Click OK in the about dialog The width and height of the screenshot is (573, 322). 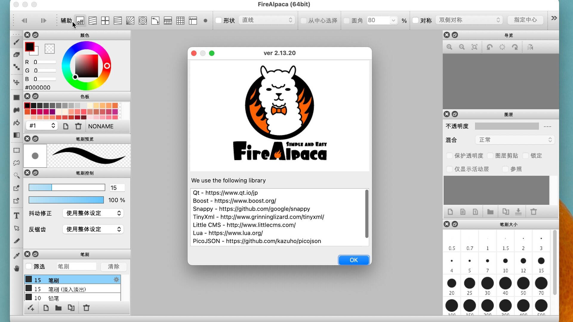tap(354, 260)
